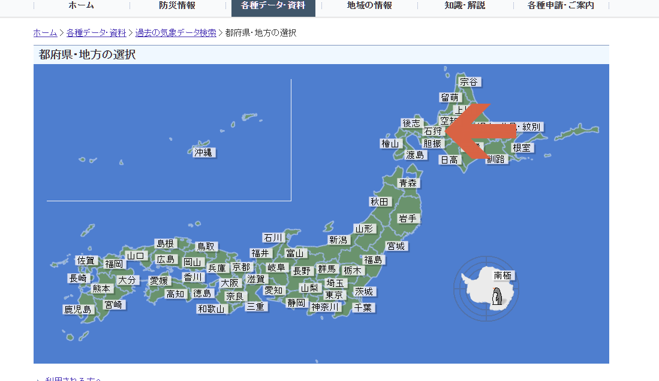Select 岩手 prefecture label
This screenshot has height=381, width=659.
[x=407, y=219]
